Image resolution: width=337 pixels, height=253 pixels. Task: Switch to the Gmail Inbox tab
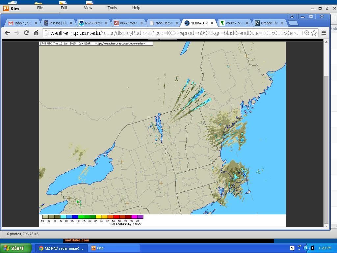[x=20, y=23]
